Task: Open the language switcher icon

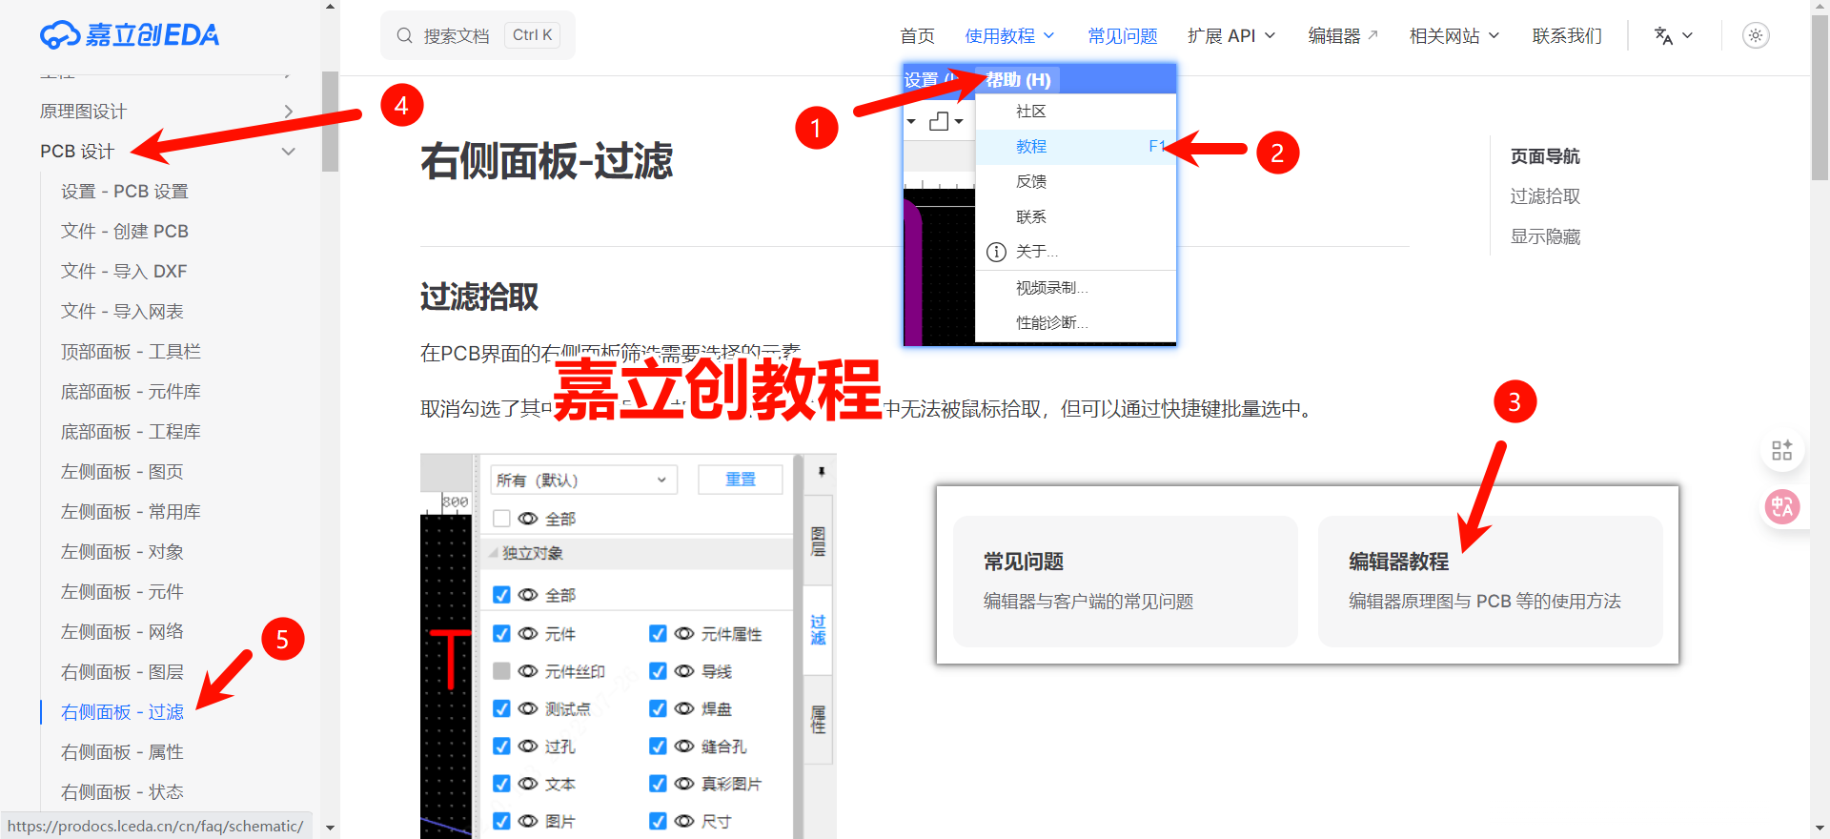Action: tap(1663, 35)
